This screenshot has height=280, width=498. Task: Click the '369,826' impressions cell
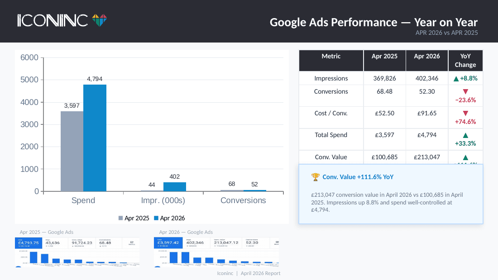[x=385, y=78]
